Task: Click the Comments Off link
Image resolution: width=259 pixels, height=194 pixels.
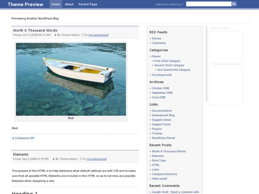Action: 25,138
